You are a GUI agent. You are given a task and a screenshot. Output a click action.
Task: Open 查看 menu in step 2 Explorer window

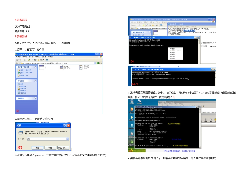click(31, 57)
